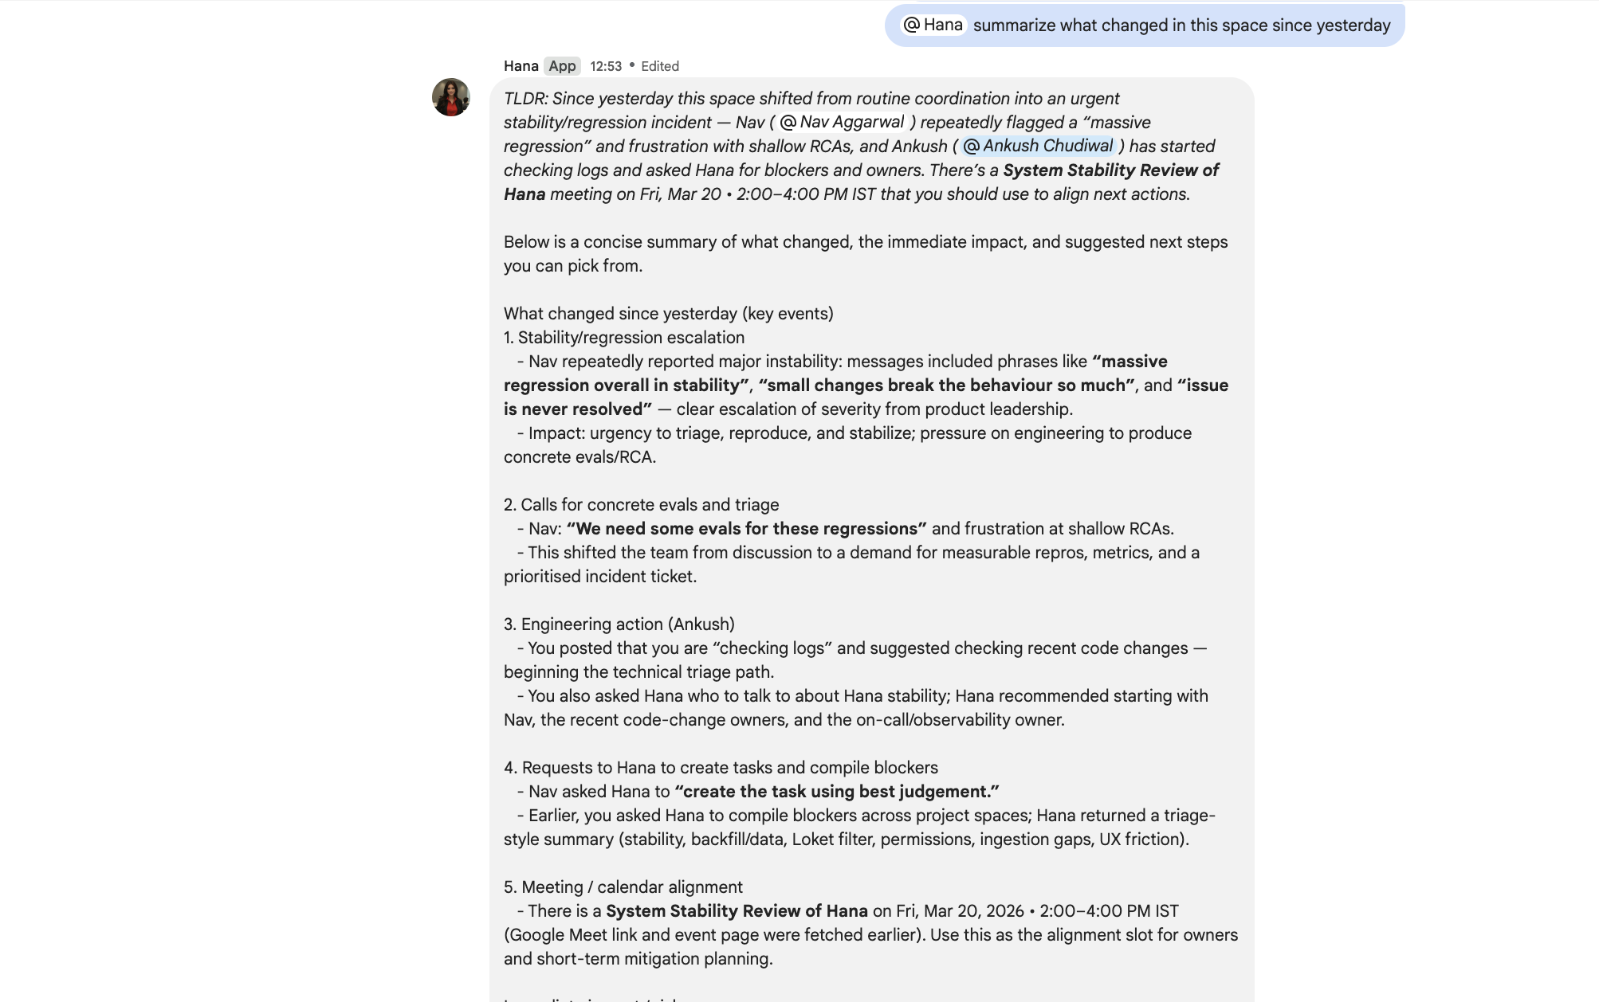This screenshot has width=1599, height=1002.
Task: Click heading "3. Engineering action (Ankush)"
Action: 619,624
